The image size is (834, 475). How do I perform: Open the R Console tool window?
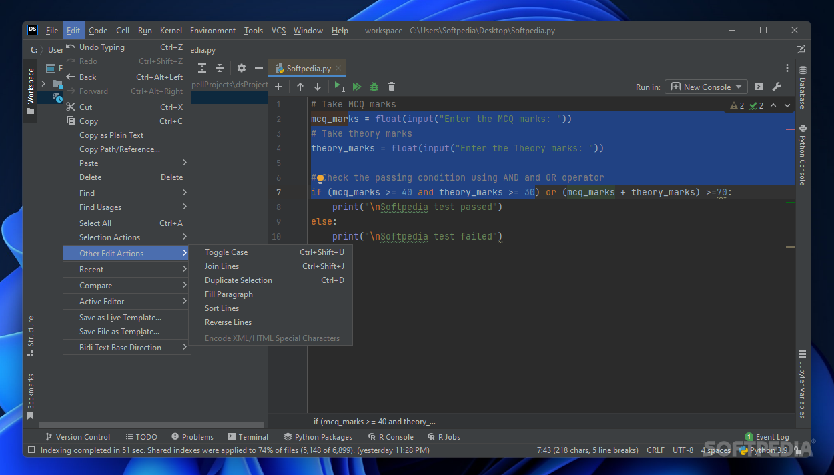[x=390, y=437]
